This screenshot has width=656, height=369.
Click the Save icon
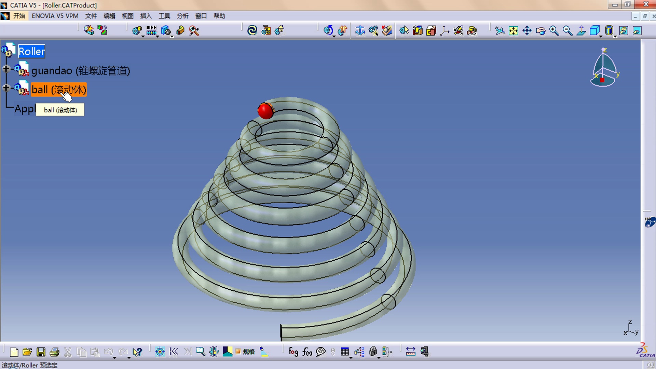(x=41, y=352)
